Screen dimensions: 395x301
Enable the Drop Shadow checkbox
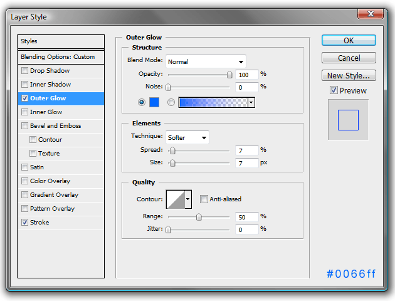24,70
